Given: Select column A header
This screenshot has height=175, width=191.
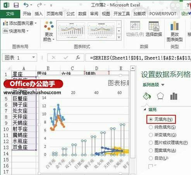Looking at the screenshot, I should (x=24, y=68).
